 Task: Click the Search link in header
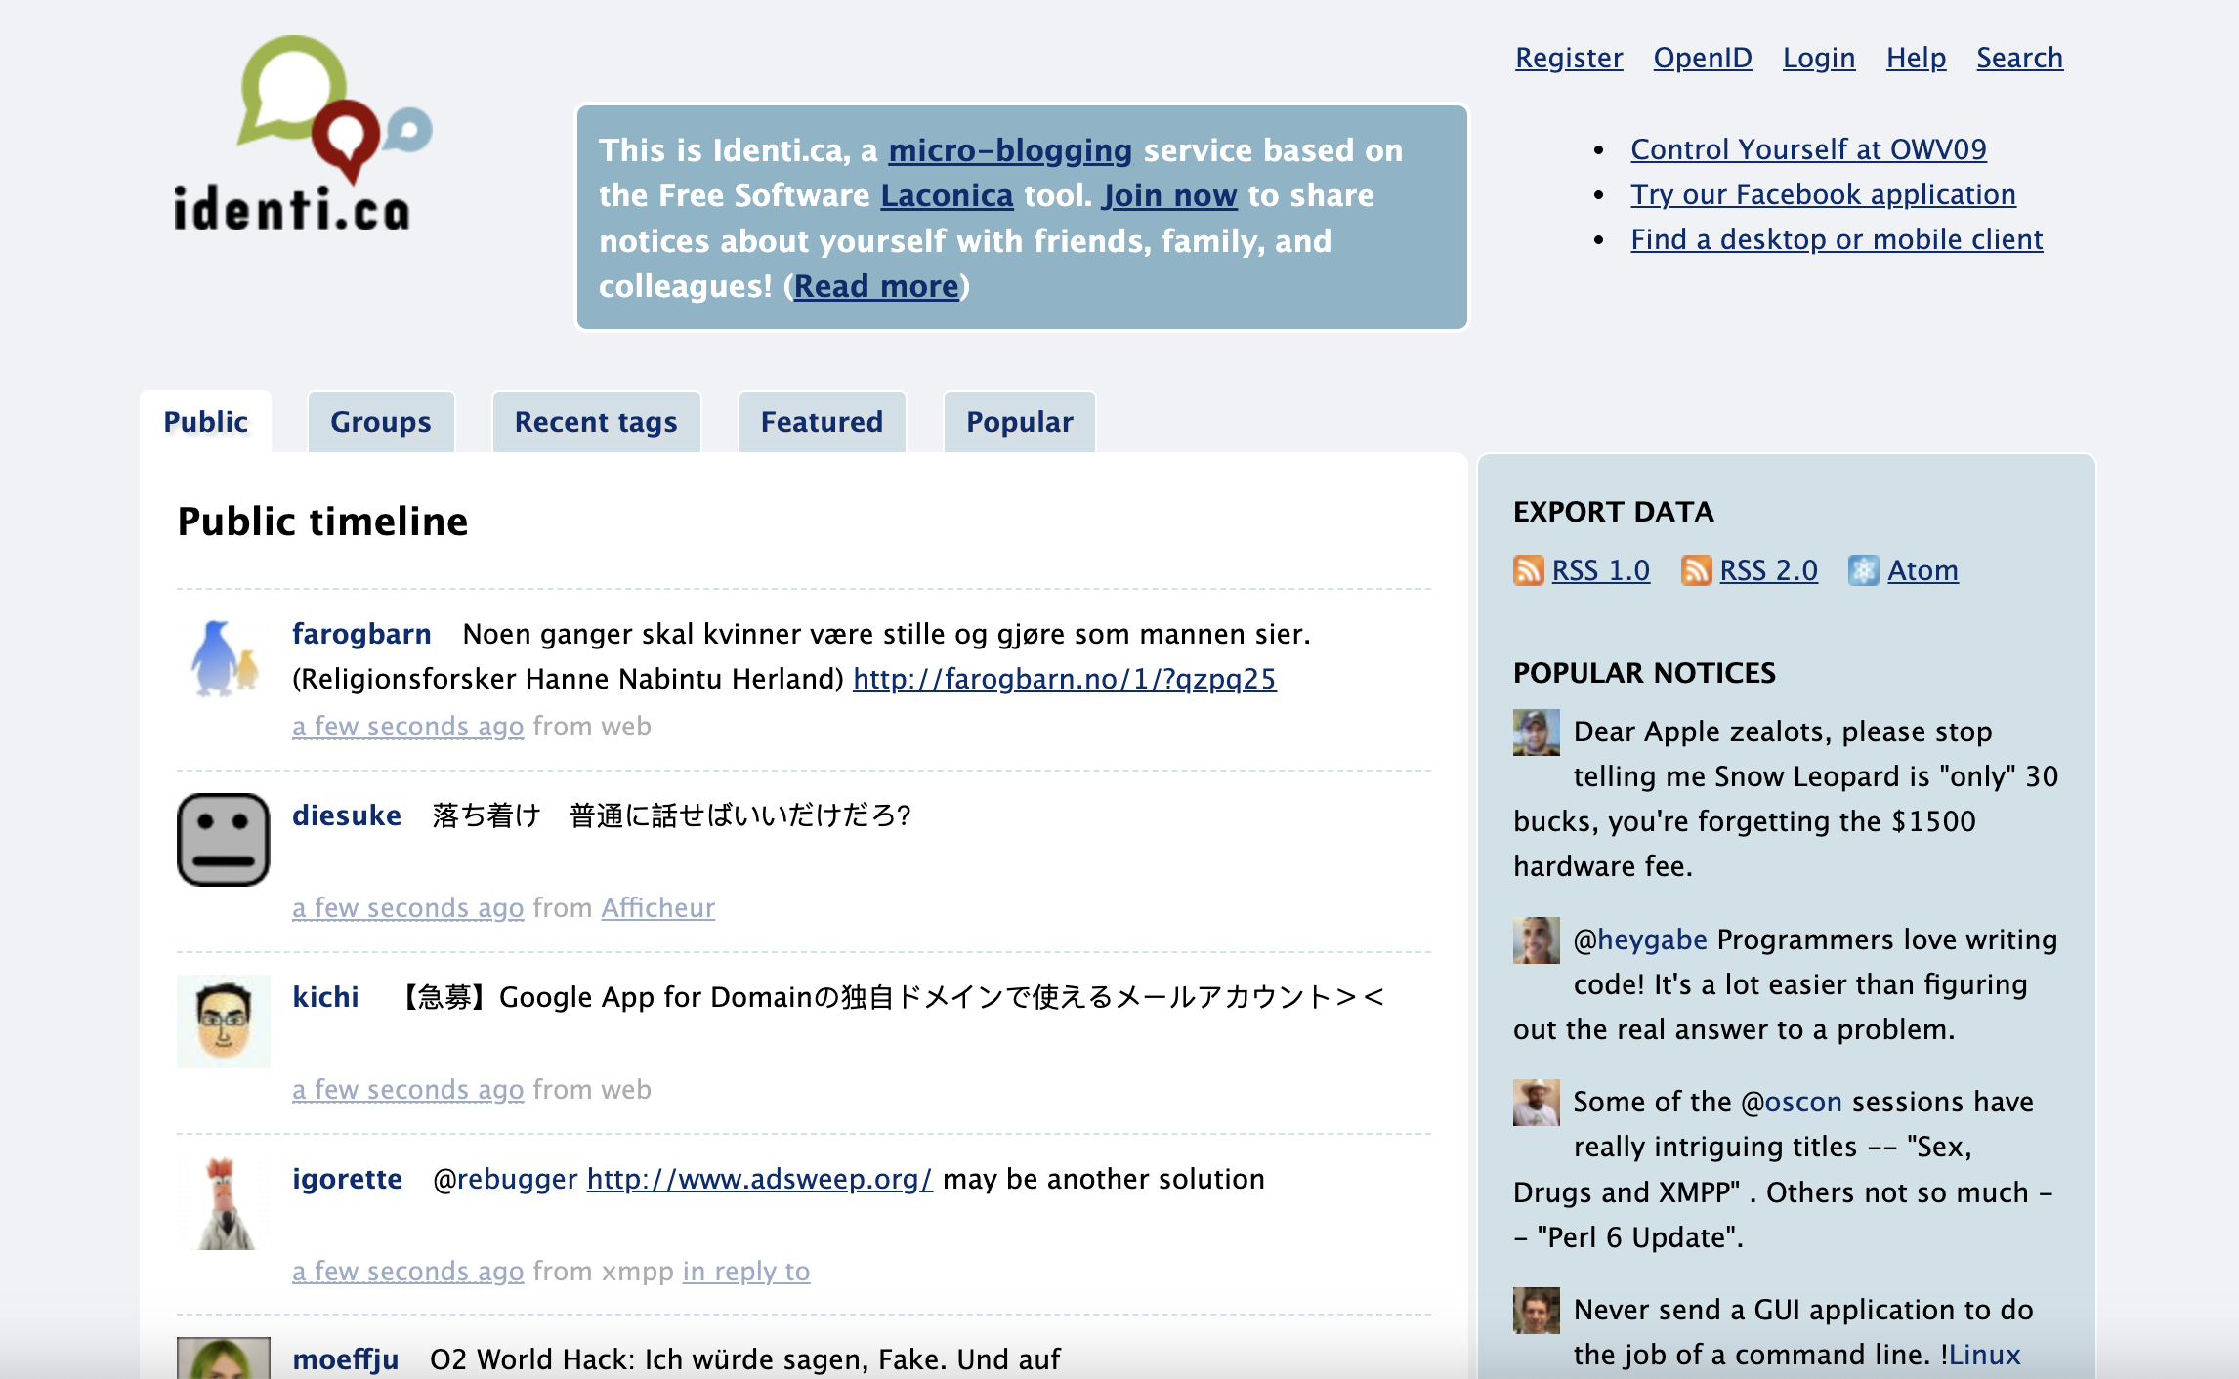click(2019, 58)
